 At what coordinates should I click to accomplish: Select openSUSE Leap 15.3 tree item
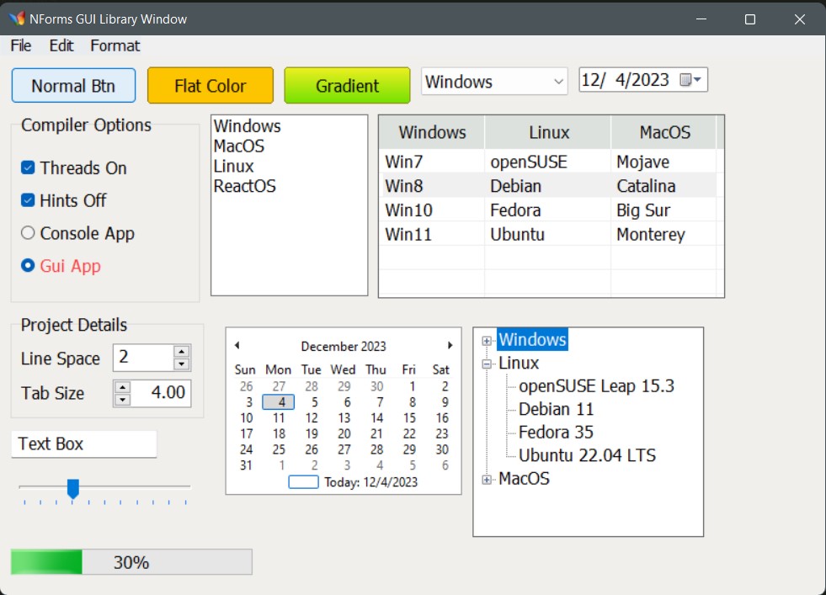point(596,386)
